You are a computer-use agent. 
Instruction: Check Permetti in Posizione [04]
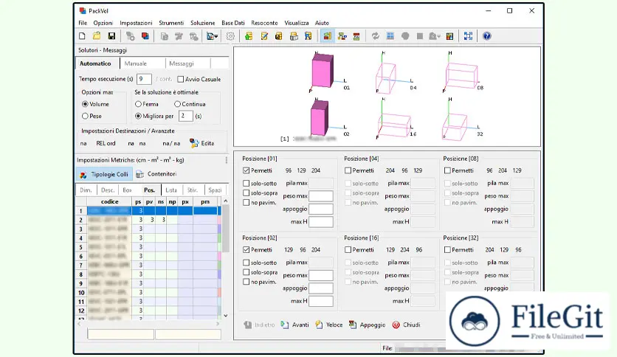[x=348, y=170]
